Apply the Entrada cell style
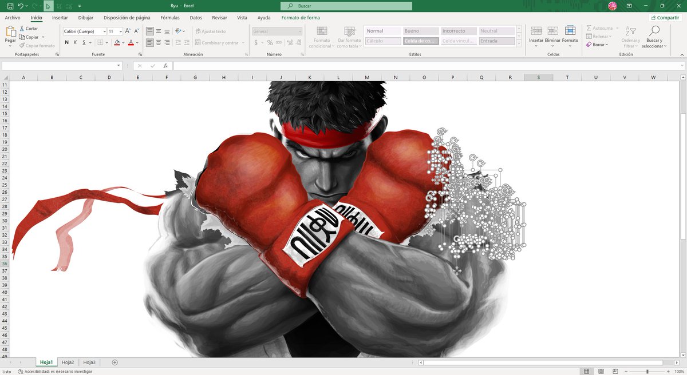 [496, 41]
